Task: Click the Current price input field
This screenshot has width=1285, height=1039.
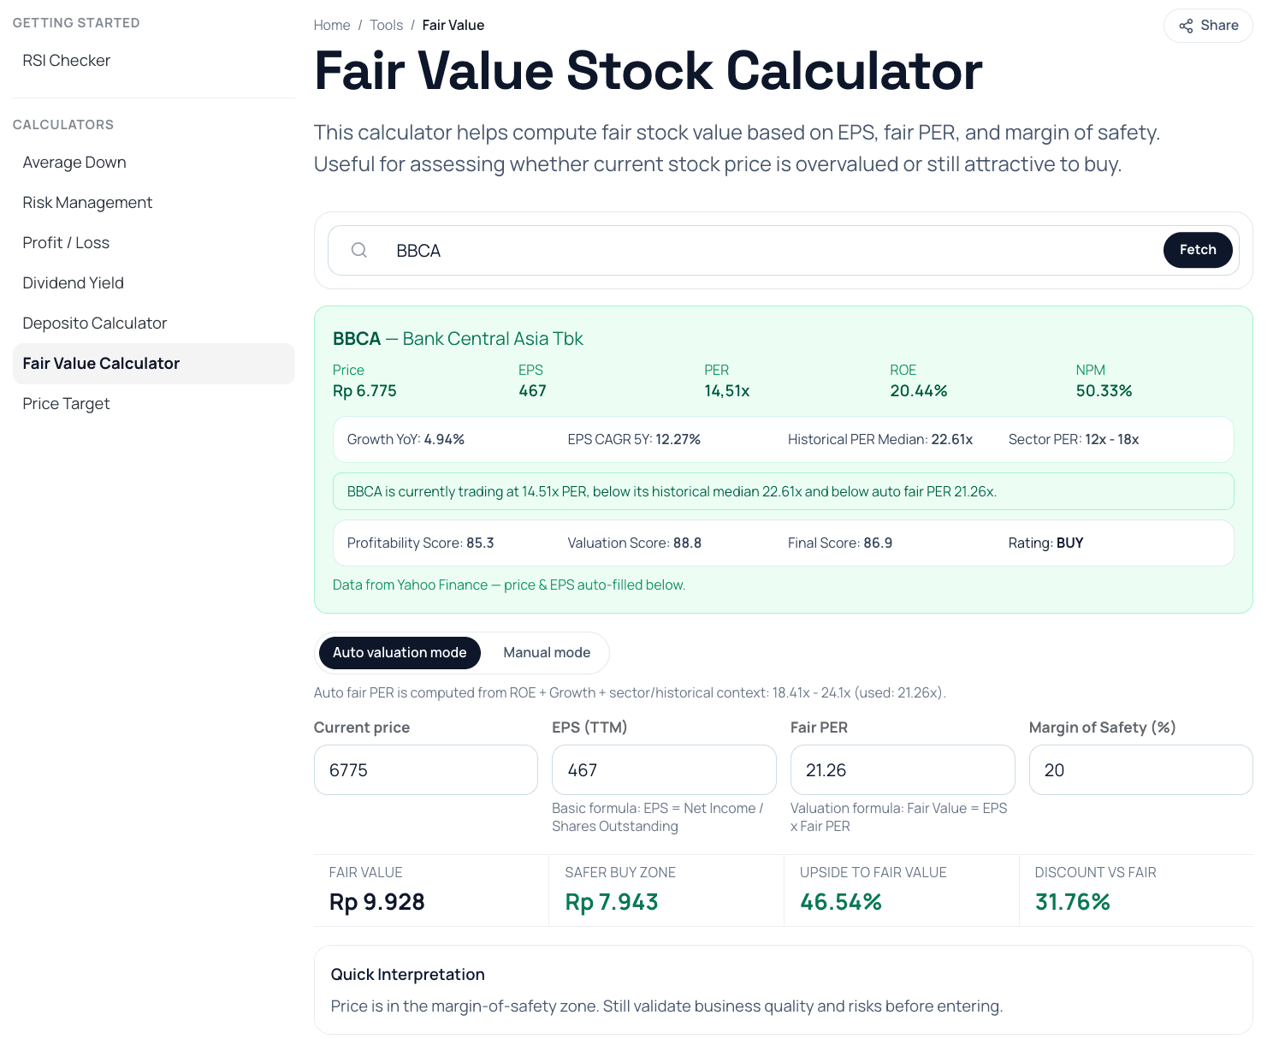Action: (425, 769)
